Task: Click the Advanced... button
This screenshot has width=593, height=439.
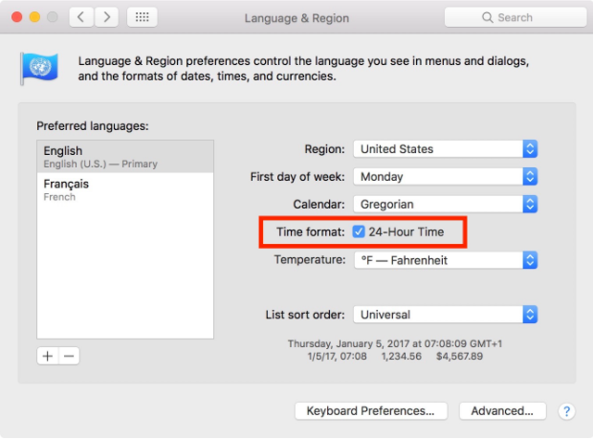Action: click(502, 411)
